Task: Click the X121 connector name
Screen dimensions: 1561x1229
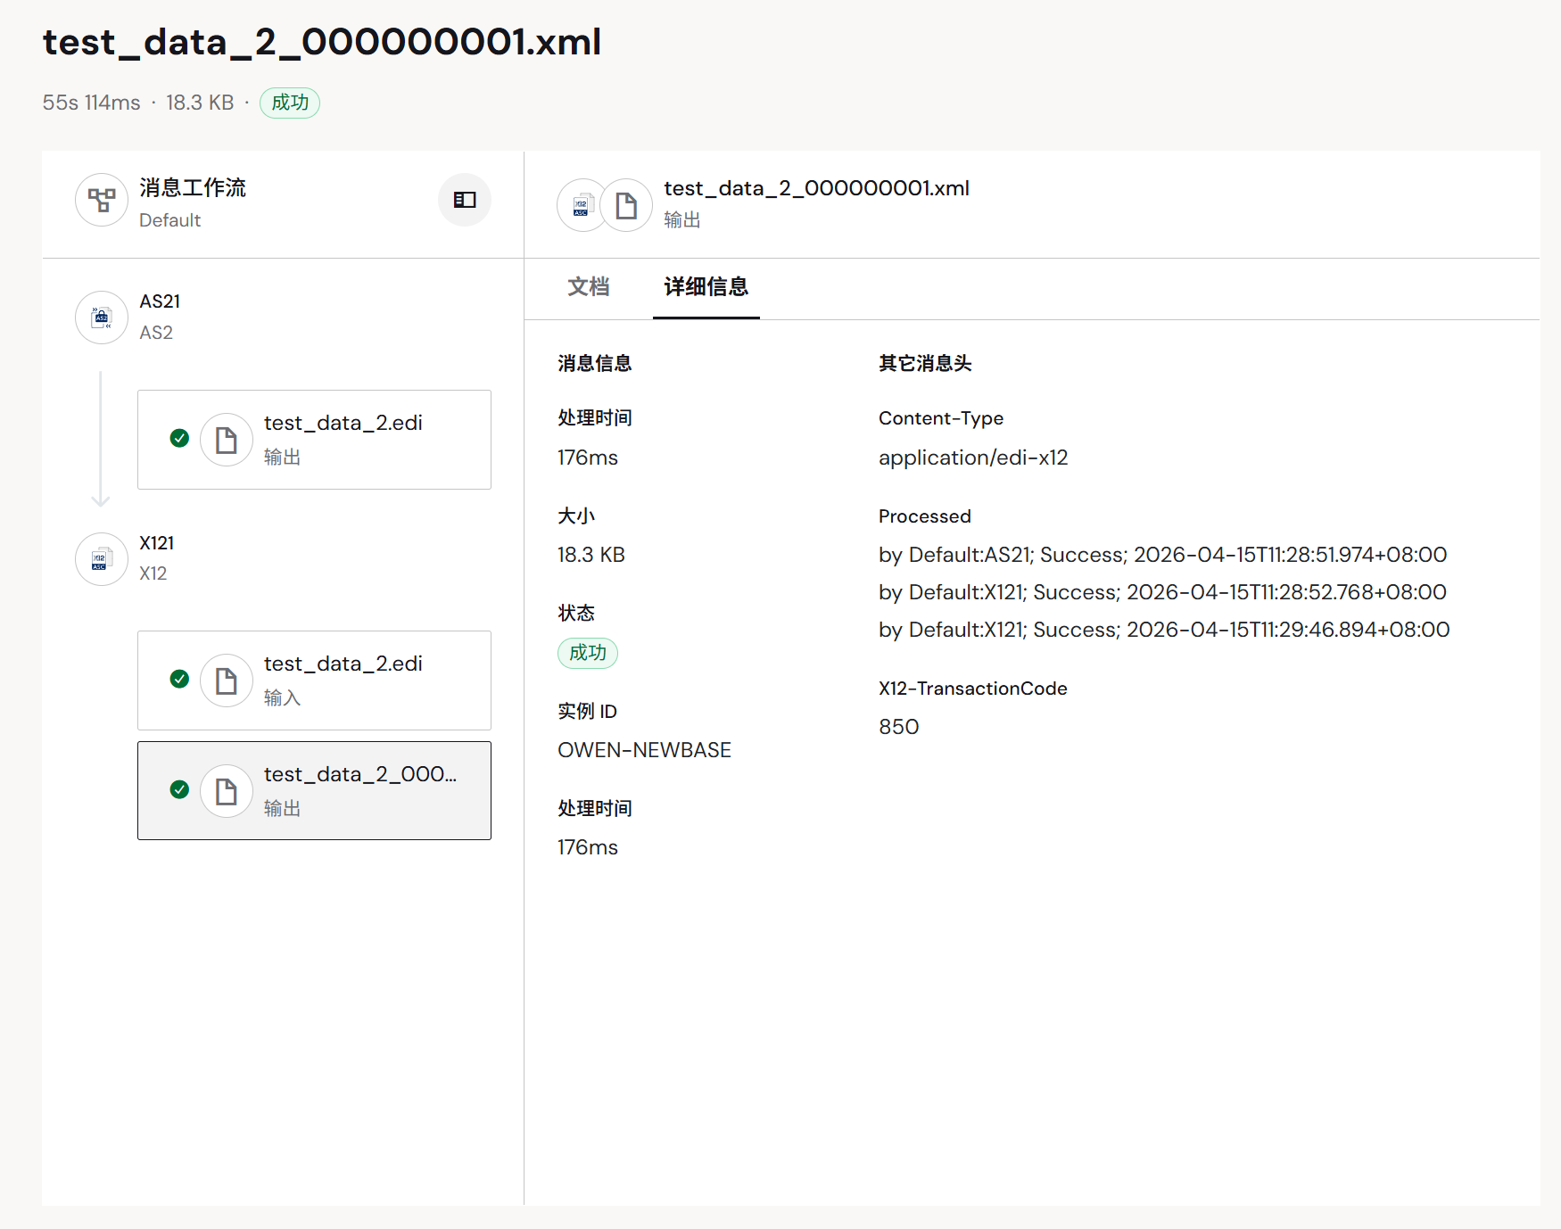Action: pos(157,543)
